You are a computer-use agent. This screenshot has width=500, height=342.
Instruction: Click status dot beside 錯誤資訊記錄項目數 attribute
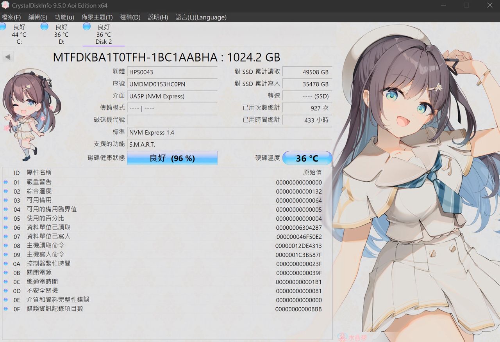tap(6, 309)
